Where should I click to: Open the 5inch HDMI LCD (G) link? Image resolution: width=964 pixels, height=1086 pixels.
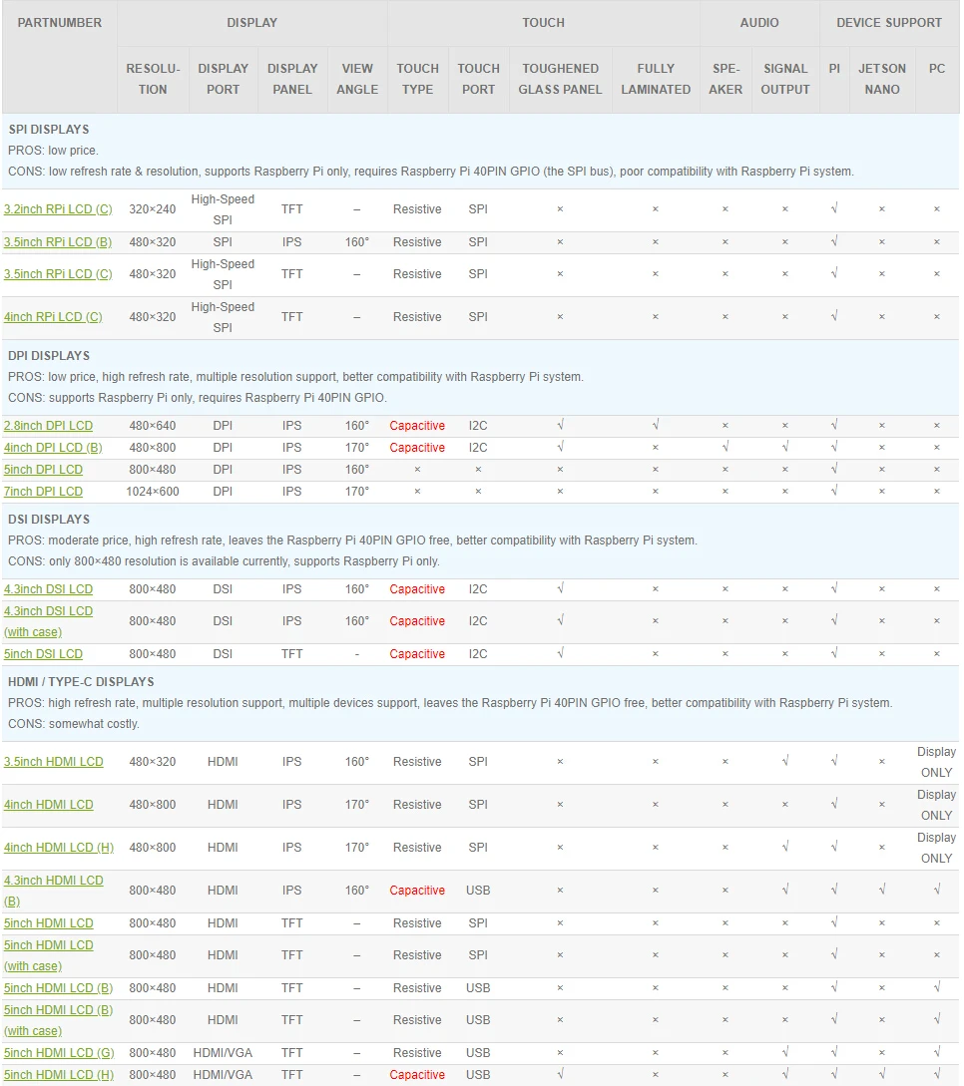(x=59, y=1053)
